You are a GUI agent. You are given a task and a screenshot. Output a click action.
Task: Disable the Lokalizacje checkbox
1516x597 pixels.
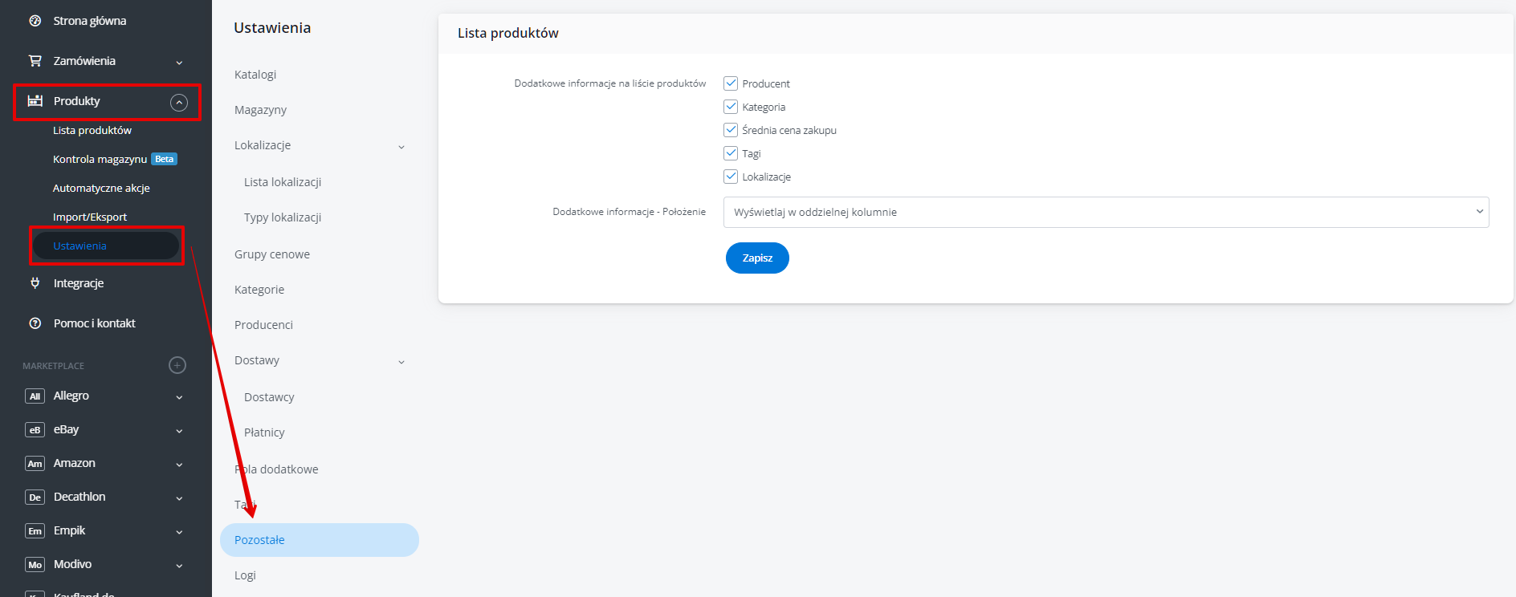(x=731, y=177)
